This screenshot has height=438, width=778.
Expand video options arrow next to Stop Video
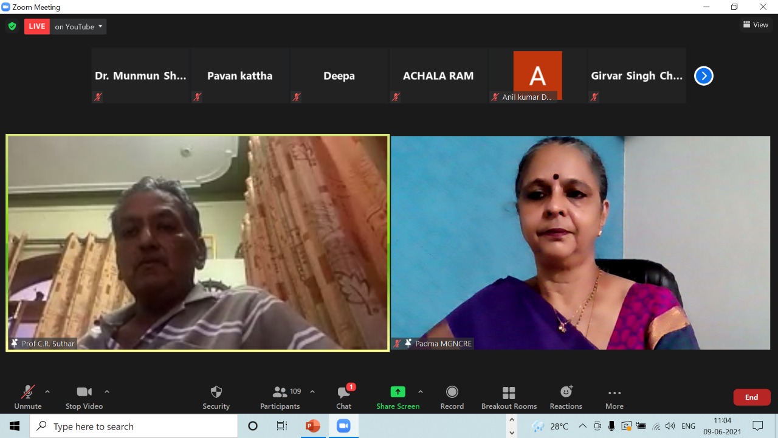click(107, 392)
